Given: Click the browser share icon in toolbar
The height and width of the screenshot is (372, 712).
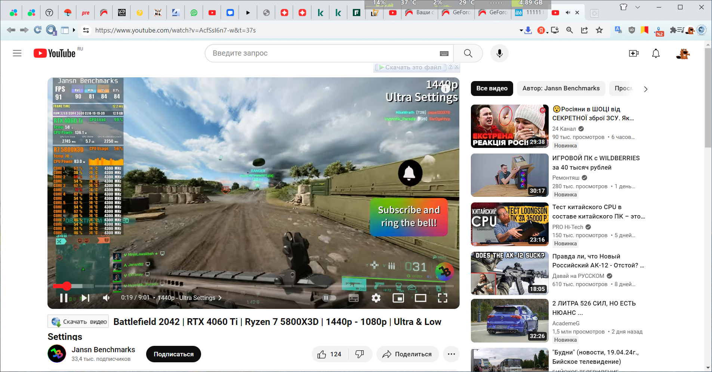Looking at the screenshot, I should tap(584, 30).
